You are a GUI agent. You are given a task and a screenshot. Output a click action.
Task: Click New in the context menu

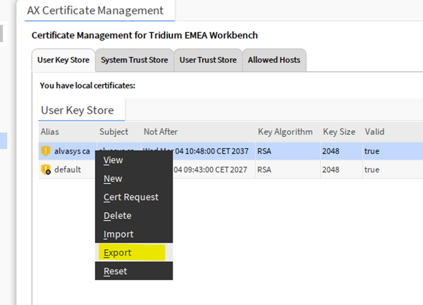[x=113, y=179]
